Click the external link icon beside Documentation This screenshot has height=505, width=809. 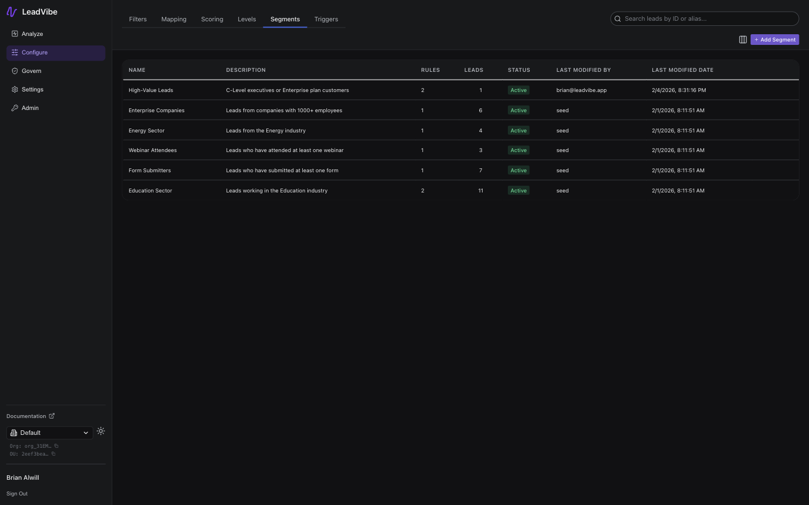(52, 416)
